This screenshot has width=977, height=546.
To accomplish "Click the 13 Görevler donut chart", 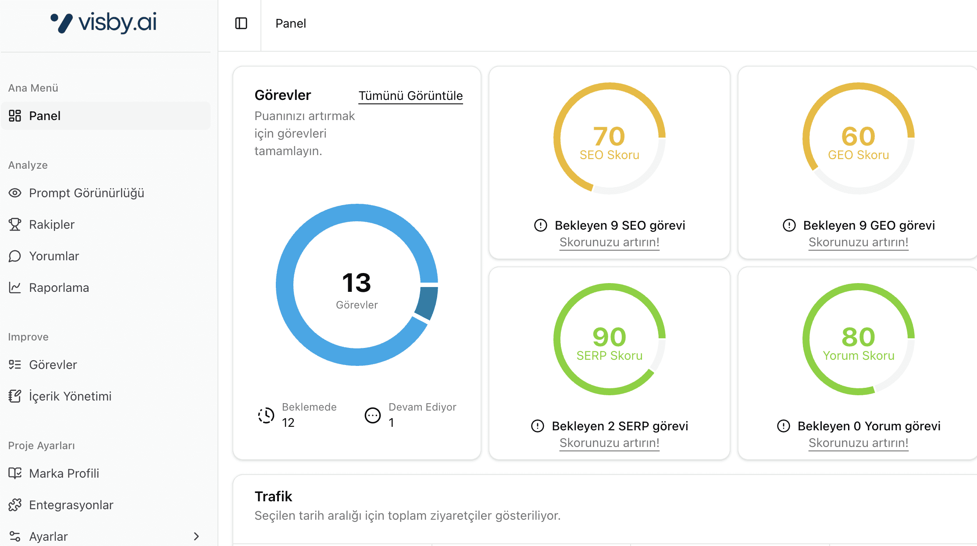I will (357, 285).
